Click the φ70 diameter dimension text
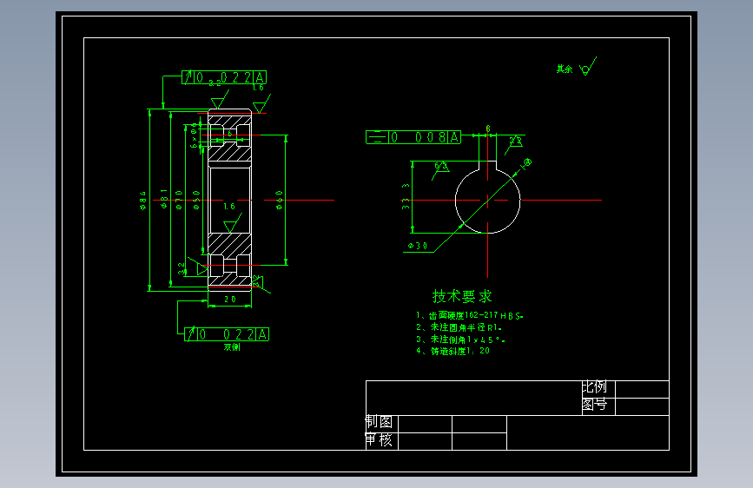The image size is (753, 488). click(179, 200)
